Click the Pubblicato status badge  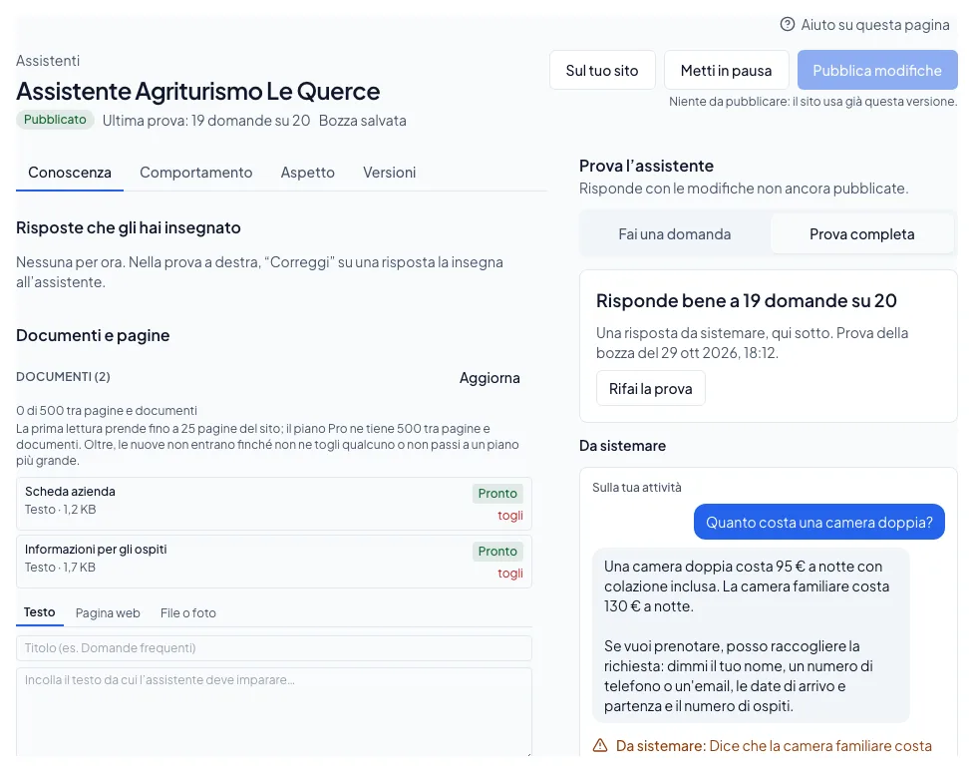[55, 120]
